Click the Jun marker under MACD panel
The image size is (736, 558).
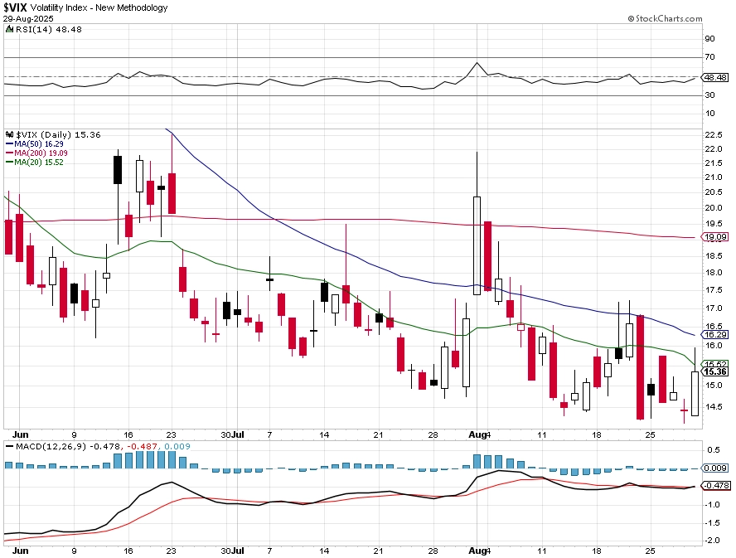20,551
